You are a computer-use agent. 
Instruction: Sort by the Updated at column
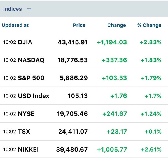tap(15, 25)
